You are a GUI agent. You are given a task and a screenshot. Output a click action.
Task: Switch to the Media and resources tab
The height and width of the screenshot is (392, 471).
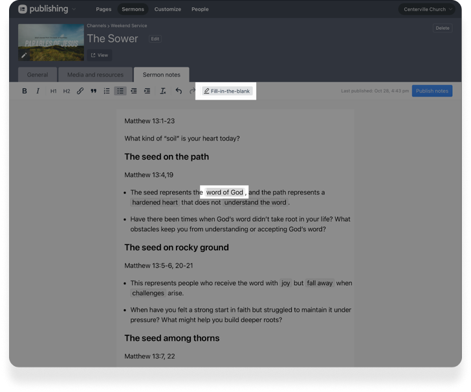[95, 75]
